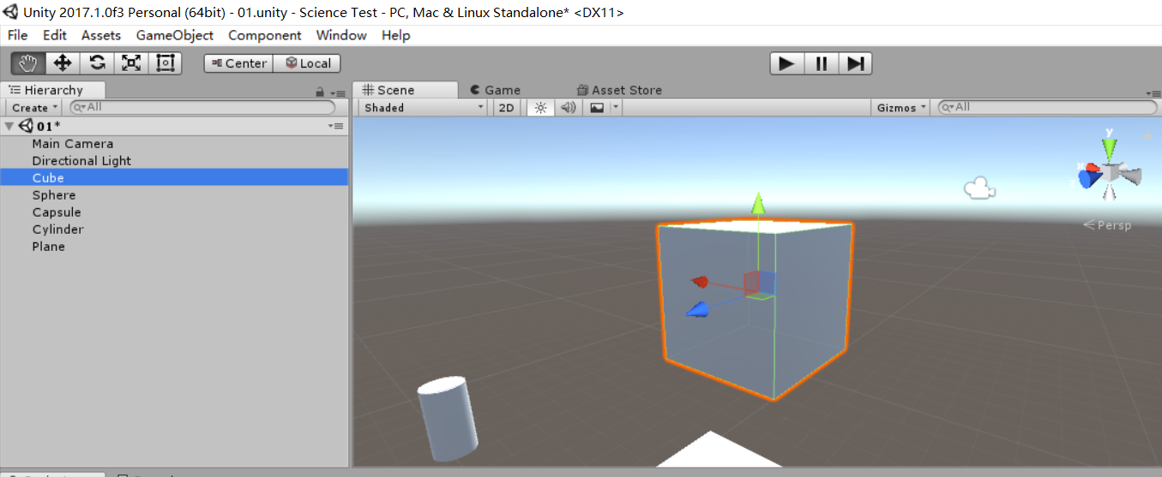Pause the game playback
This screenshot has height=477, width=1162.
[821, 63]
